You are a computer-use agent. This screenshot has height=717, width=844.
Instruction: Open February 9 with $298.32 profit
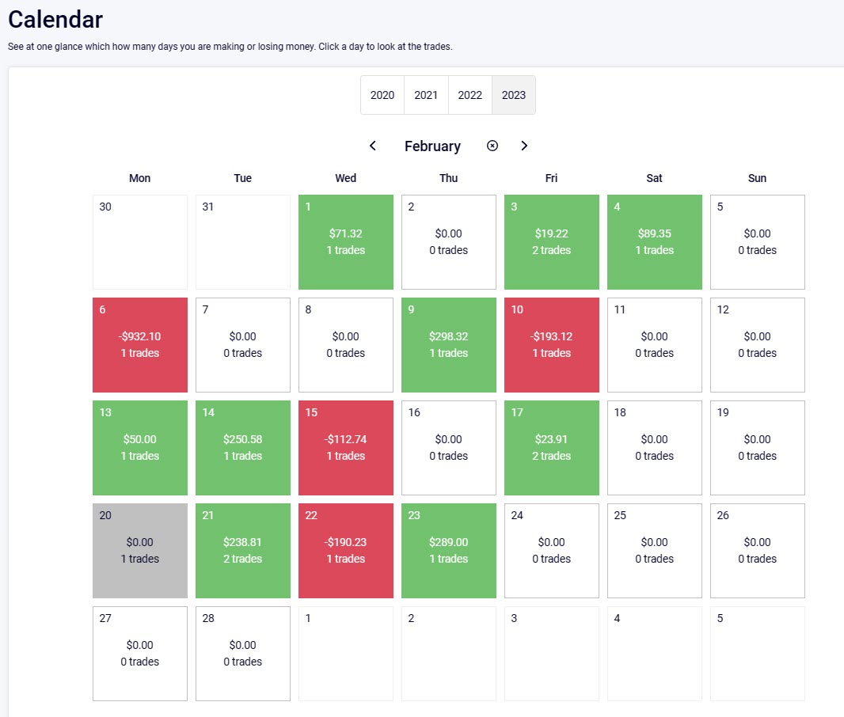pos(448,344)
